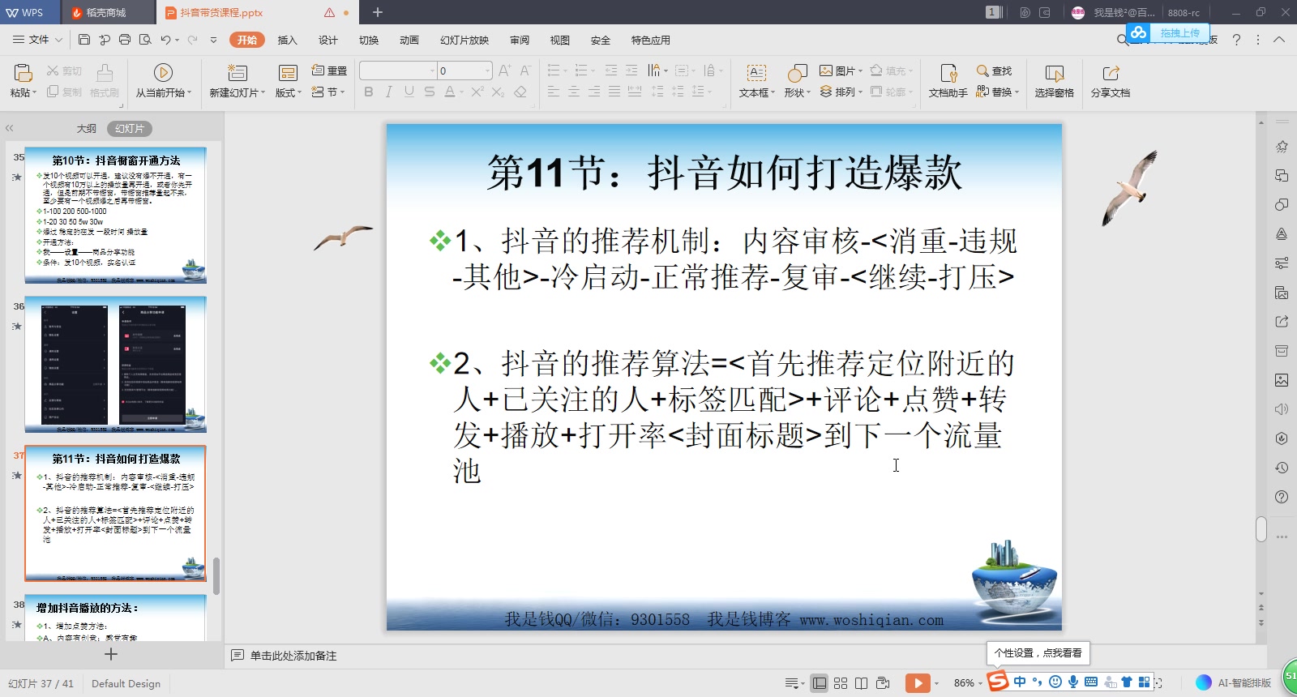
Task: Open the Layout (版式) icon
Action: point(288,73)
